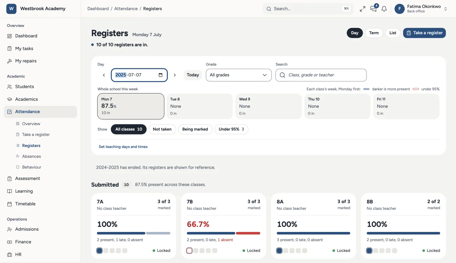Open the All grades dropdown
Image resolution: width=456 pixels, height=263 pixels.
point(239,75)
